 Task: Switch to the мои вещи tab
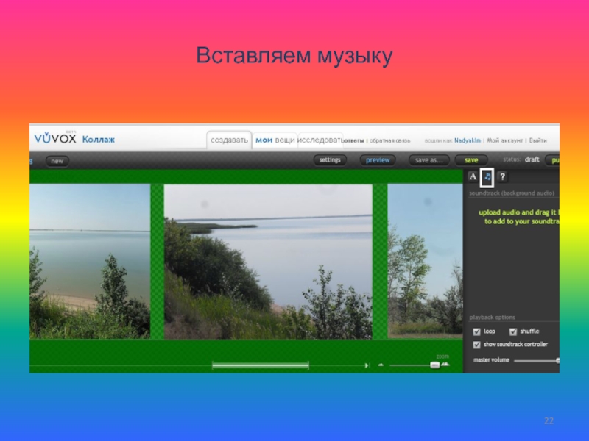coord(275,140)
